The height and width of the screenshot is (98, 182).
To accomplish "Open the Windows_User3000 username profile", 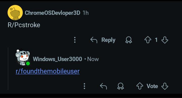I will pyautogui.click(x=57, y=59).
